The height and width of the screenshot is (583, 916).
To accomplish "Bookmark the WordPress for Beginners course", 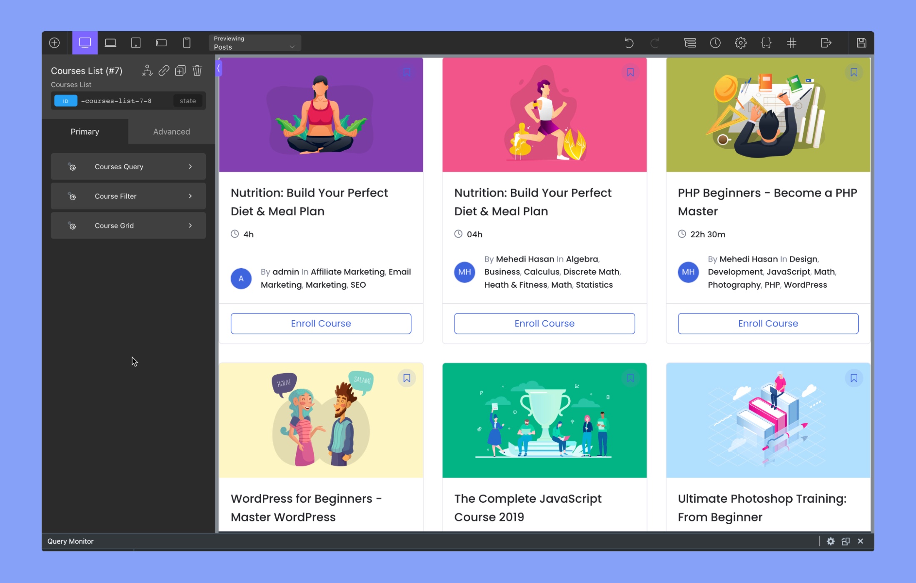I will click(407, 378).
